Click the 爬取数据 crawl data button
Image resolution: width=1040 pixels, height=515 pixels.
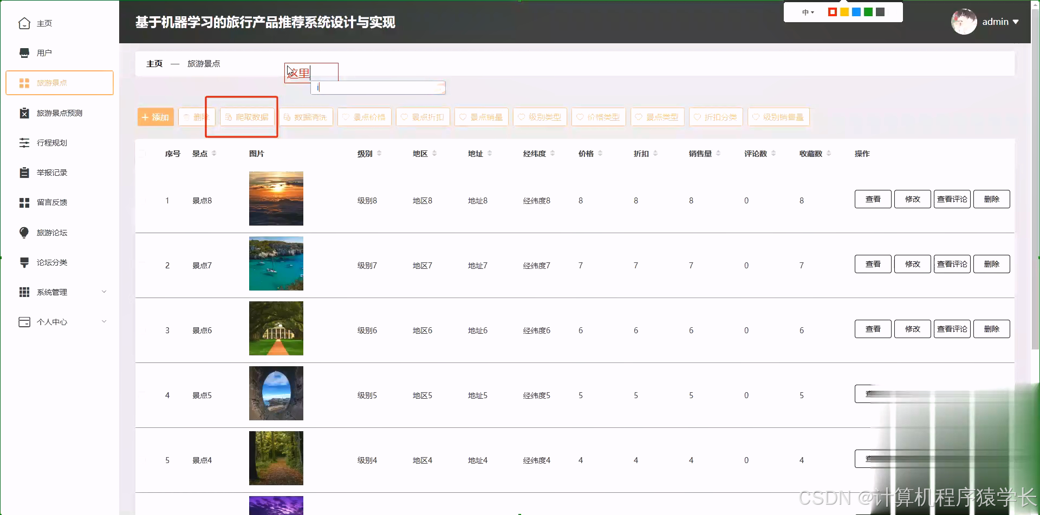[246, 117]
